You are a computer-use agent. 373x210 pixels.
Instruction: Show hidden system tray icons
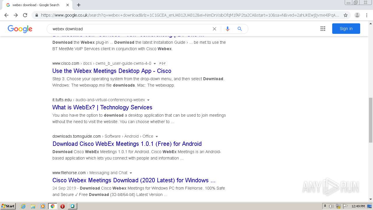[x=325, y=206]
